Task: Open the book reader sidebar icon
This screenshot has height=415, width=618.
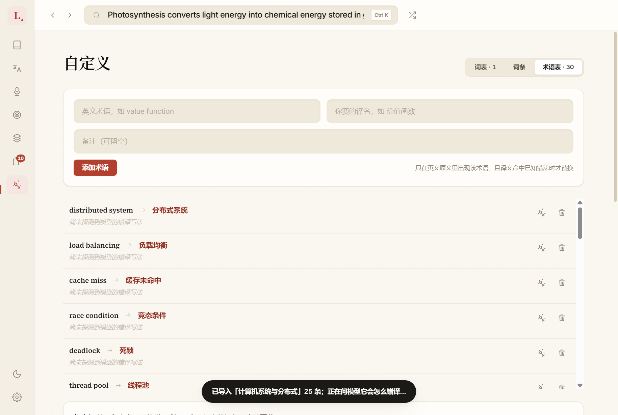Action: point(17,45)
